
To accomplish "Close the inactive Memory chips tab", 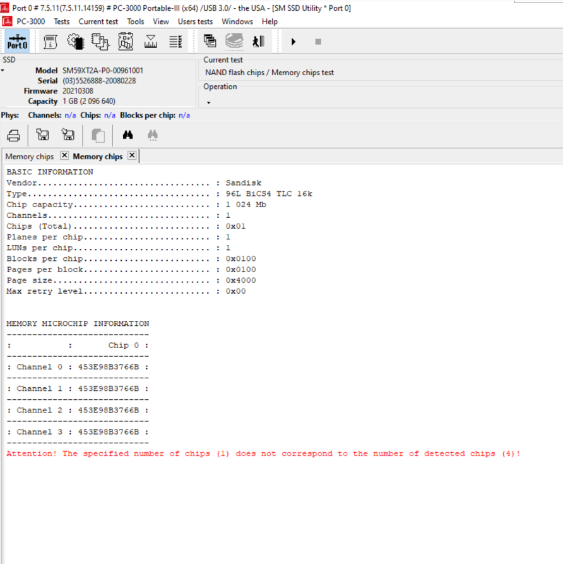I will pos(64,155).
